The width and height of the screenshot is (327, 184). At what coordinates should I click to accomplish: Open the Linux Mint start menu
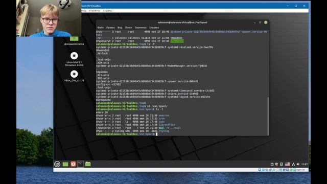(57, 164)
